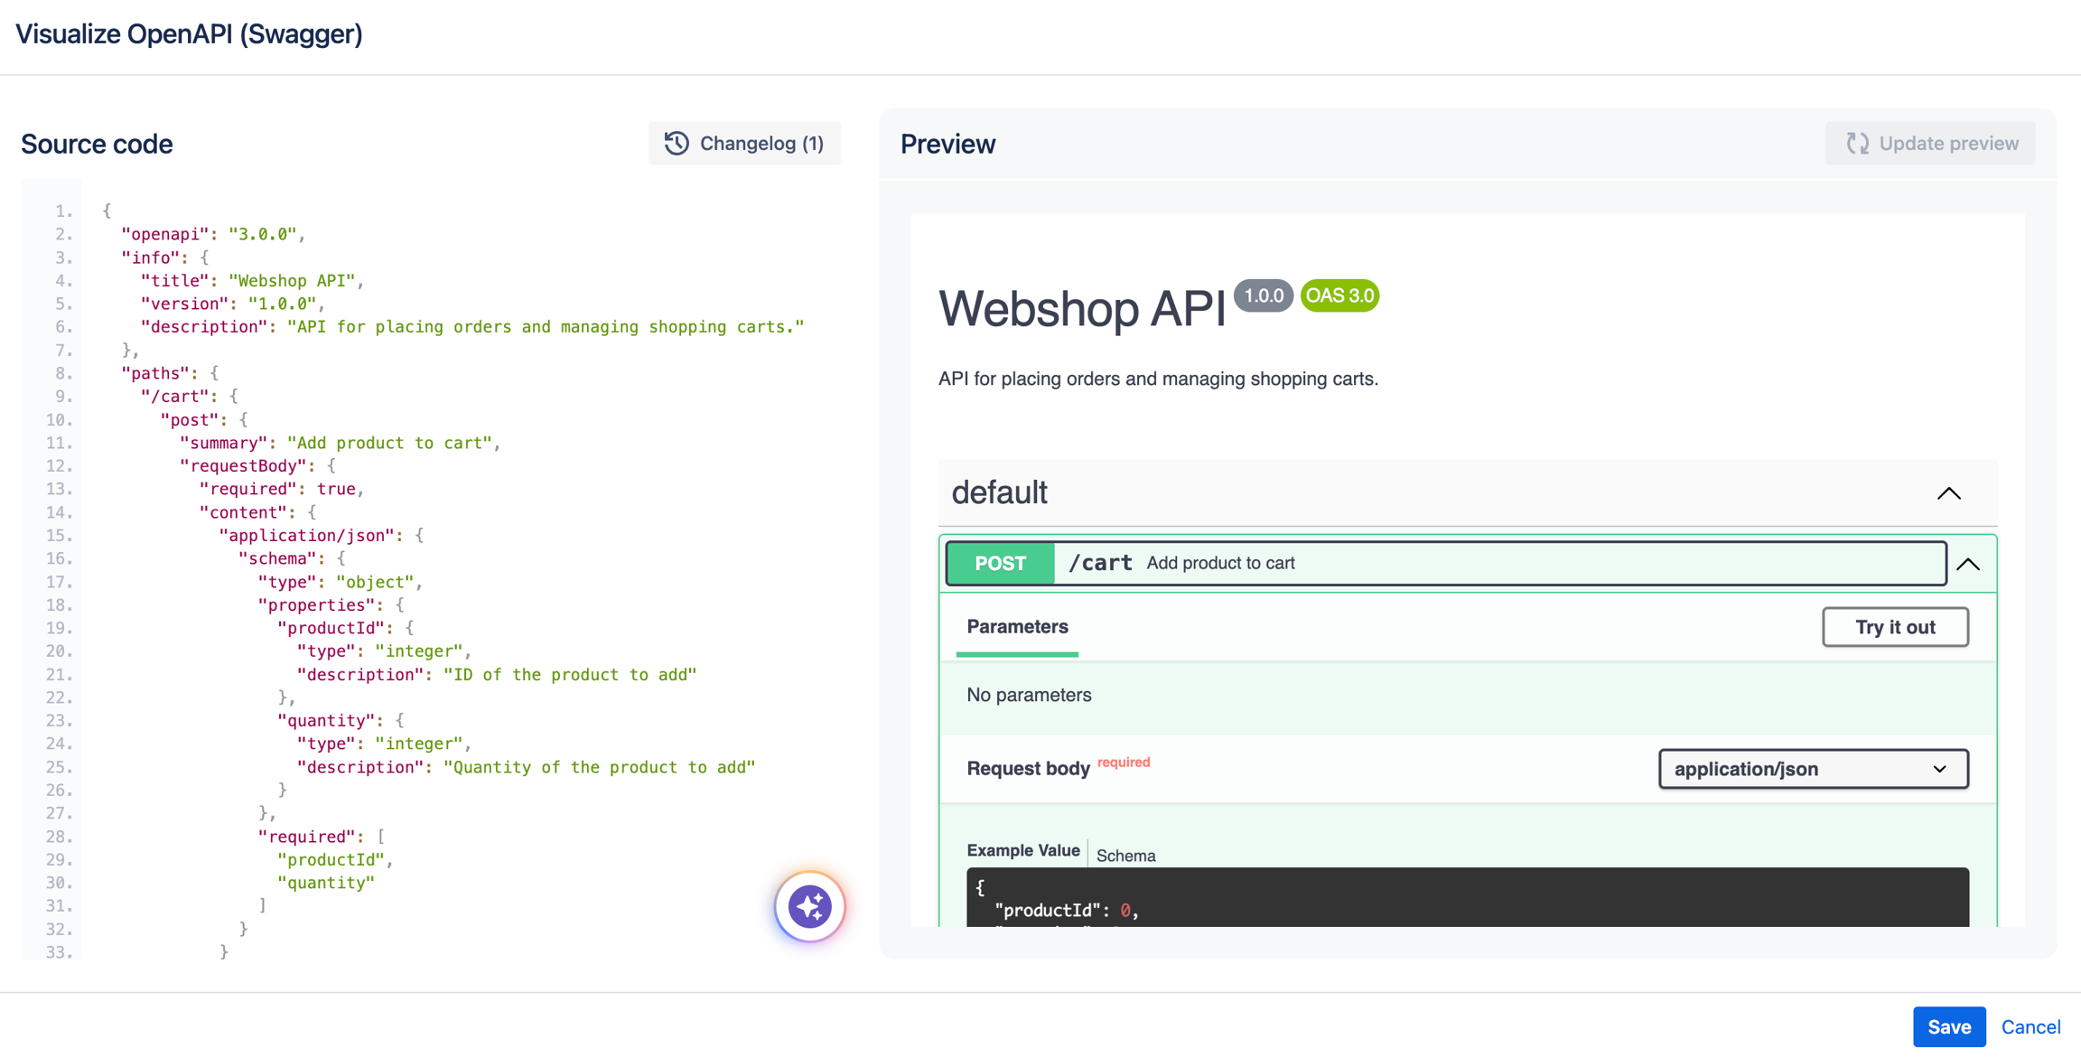Collapse the POST /cart operation chevron
2081x1058 pixels.
pos(1968,565)
